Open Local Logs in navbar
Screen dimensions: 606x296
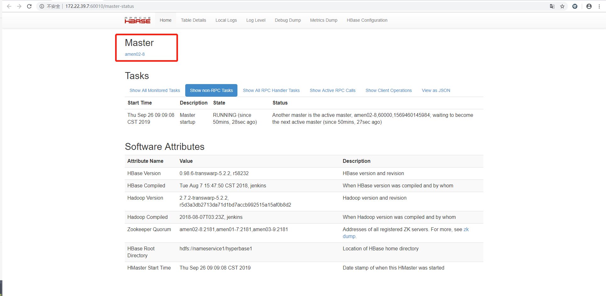pos(226,20)
